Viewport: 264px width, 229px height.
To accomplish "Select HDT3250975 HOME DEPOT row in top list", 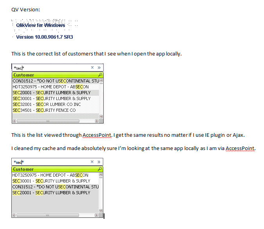I will [56, 87].
